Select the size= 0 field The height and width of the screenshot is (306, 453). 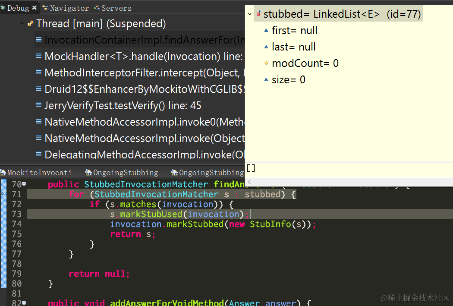click(288, 80)
